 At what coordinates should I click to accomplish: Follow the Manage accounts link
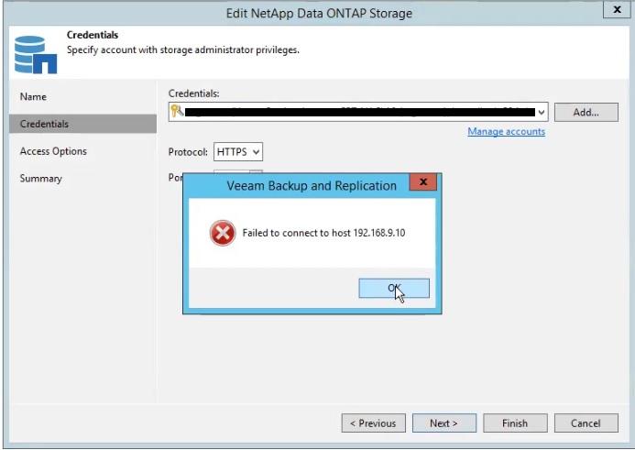coord(506,132)
